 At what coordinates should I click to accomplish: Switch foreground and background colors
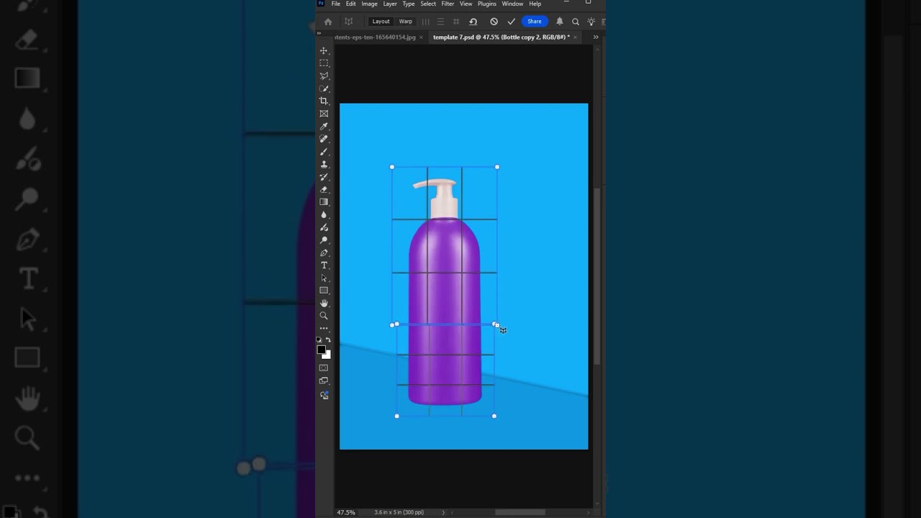tap(328, 340)
